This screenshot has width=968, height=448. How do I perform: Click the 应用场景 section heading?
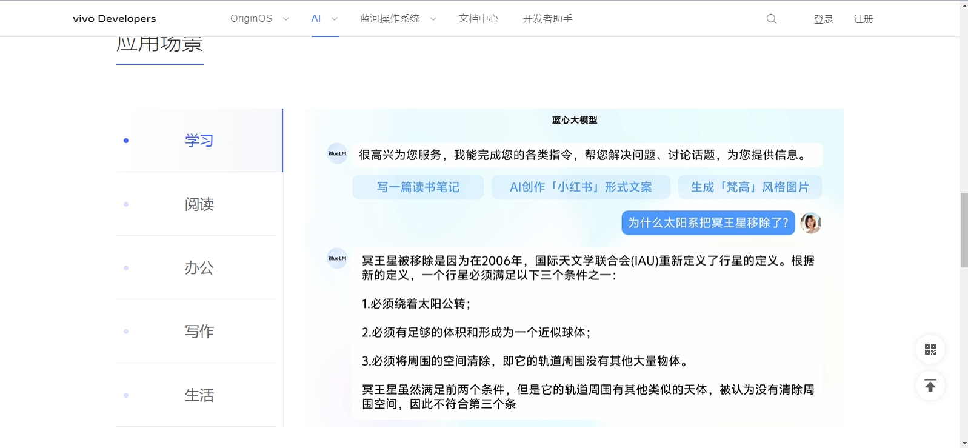(x=160, y=44)
